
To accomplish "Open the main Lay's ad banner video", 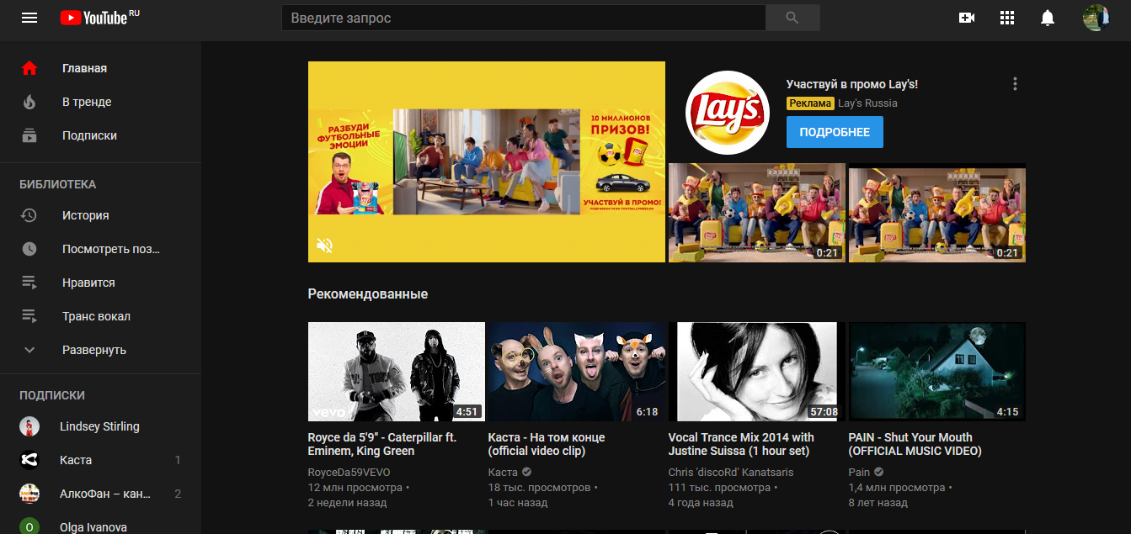I will pos(487,161).
